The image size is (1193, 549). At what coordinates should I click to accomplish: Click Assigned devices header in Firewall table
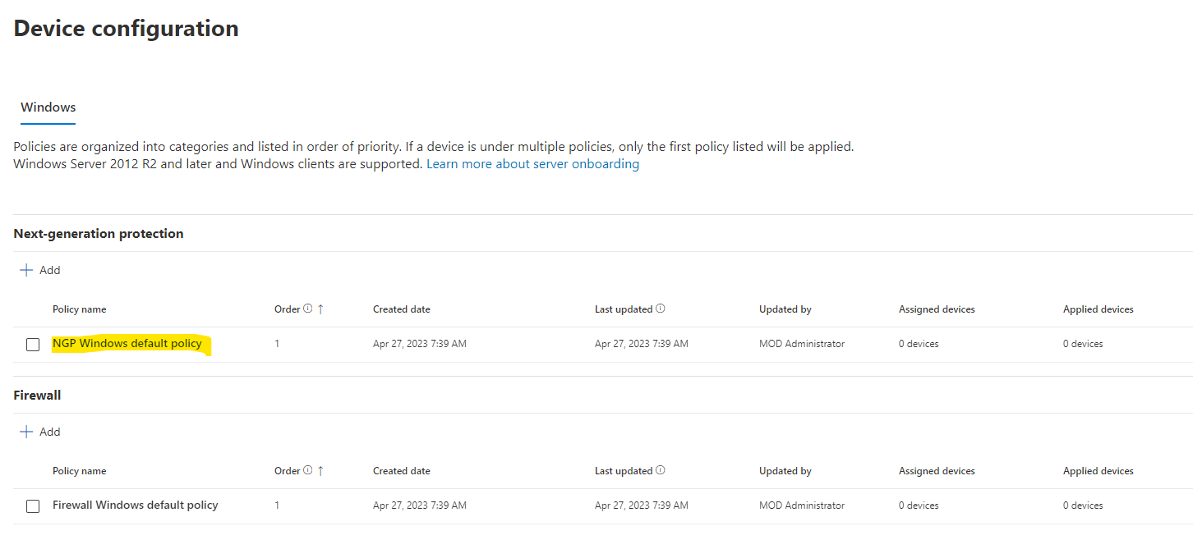937,471
